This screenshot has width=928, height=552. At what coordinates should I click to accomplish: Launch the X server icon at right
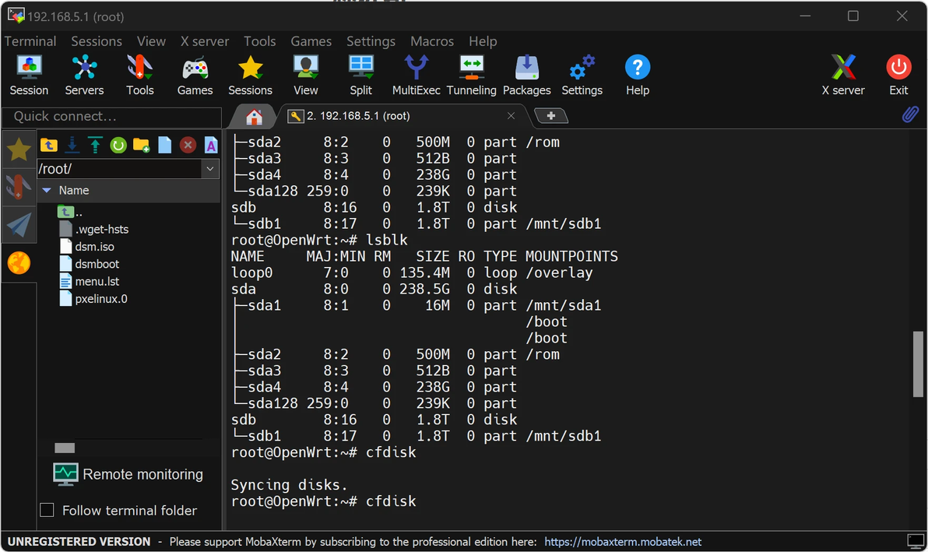[x=843, y=76]
